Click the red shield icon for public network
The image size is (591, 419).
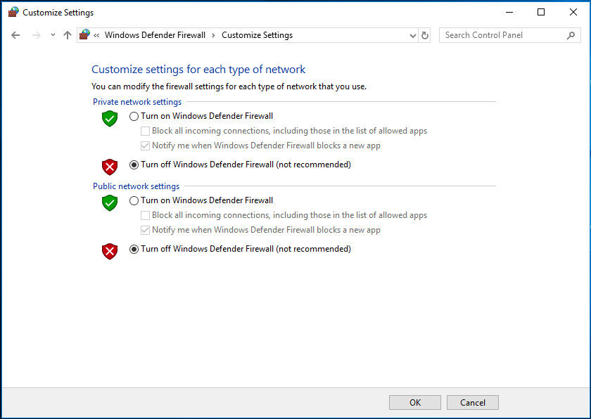(x=110, y=251)
